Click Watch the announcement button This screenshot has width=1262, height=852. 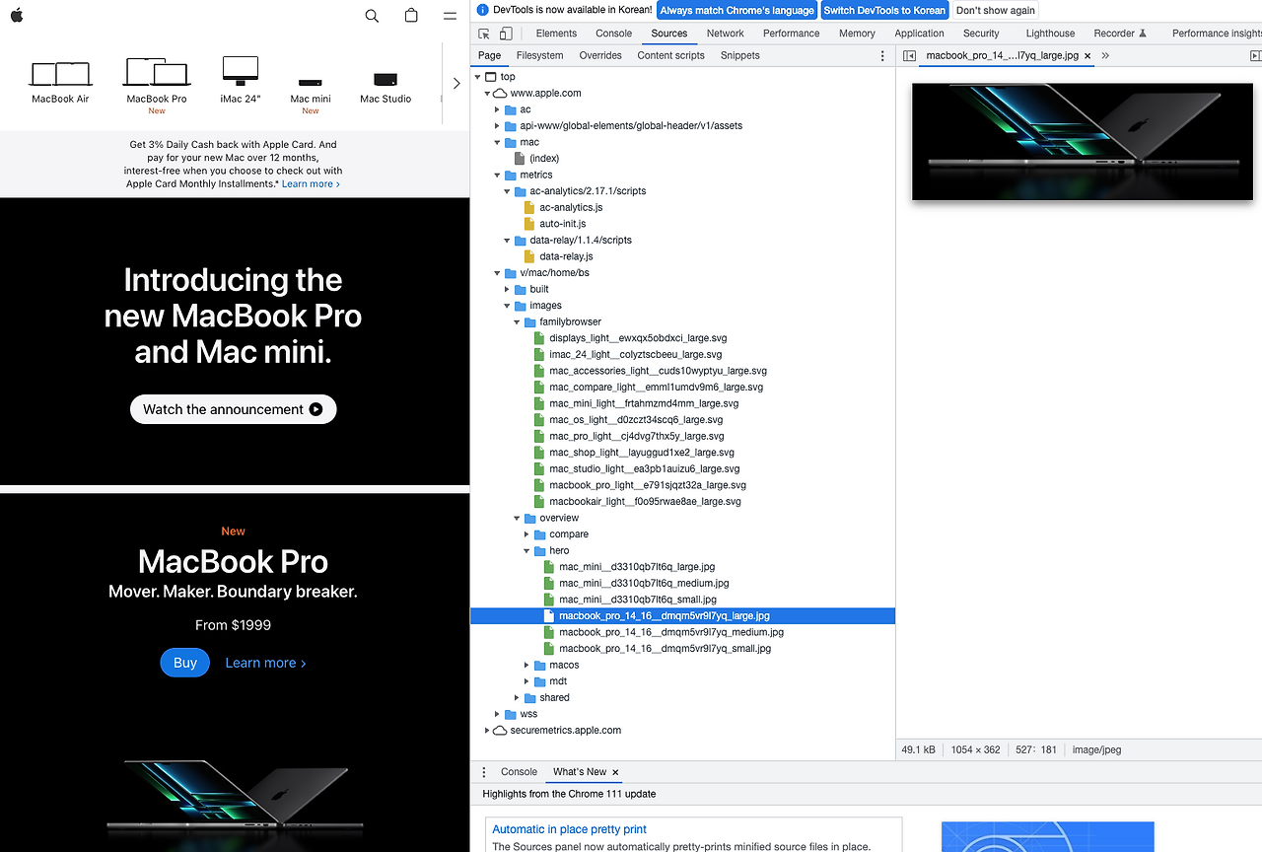click(234, 409)
